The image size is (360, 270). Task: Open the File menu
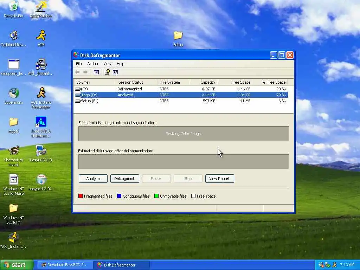79,64
